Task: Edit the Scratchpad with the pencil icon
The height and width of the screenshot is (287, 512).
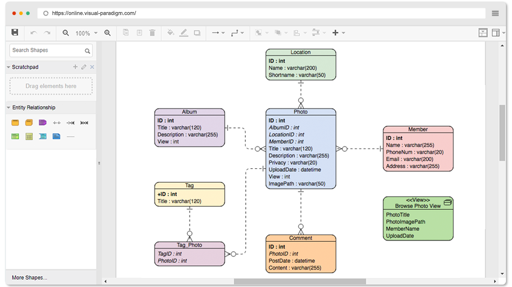Action: (84, 67)
